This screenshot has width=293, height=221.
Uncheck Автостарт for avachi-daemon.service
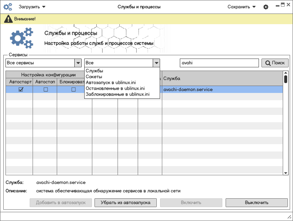coord(21,89)
